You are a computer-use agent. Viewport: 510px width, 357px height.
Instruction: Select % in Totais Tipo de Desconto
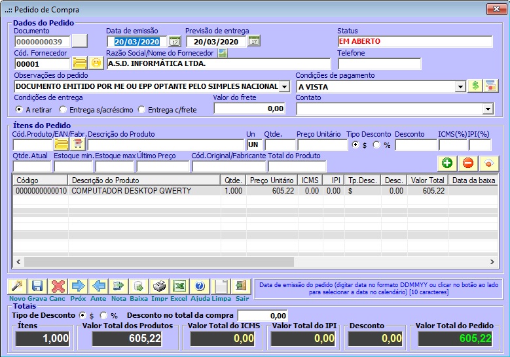[x=103, y=315]
